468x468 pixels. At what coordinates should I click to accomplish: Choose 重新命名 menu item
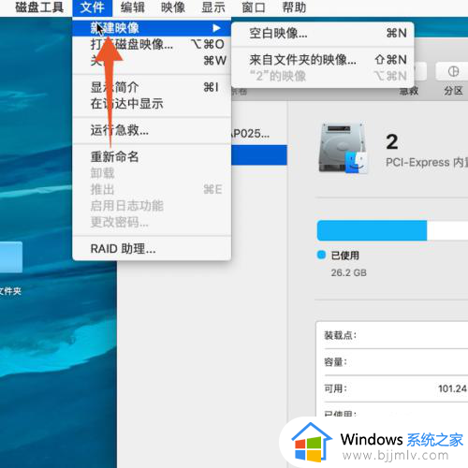point(152,156)
